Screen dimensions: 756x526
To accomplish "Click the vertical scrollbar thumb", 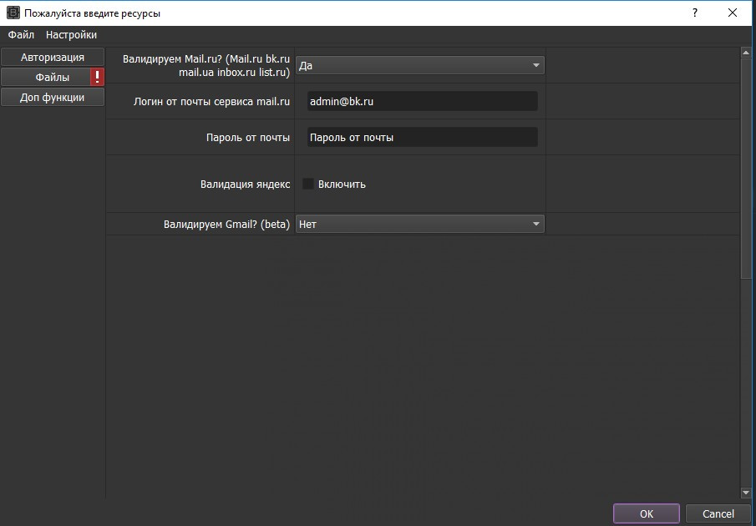I will [x=746, y=167].
